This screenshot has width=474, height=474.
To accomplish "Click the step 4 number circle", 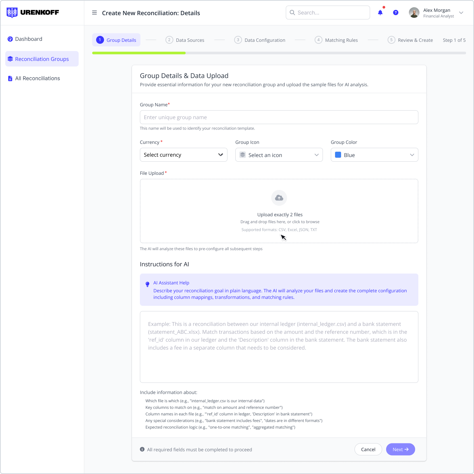I will (x=318, y=40).
